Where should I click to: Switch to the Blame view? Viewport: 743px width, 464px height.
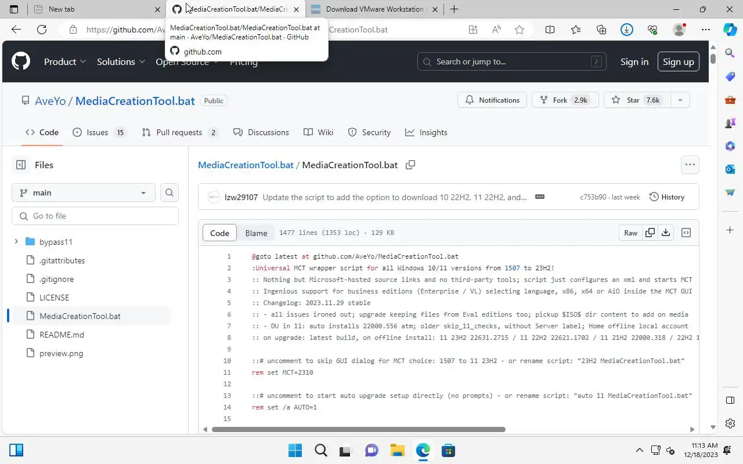[x=256, y=233]
